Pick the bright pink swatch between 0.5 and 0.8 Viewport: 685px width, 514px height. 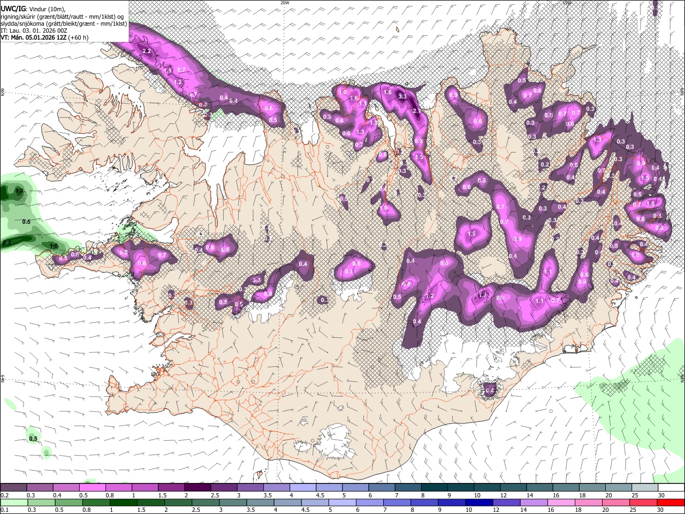point(93,488)
